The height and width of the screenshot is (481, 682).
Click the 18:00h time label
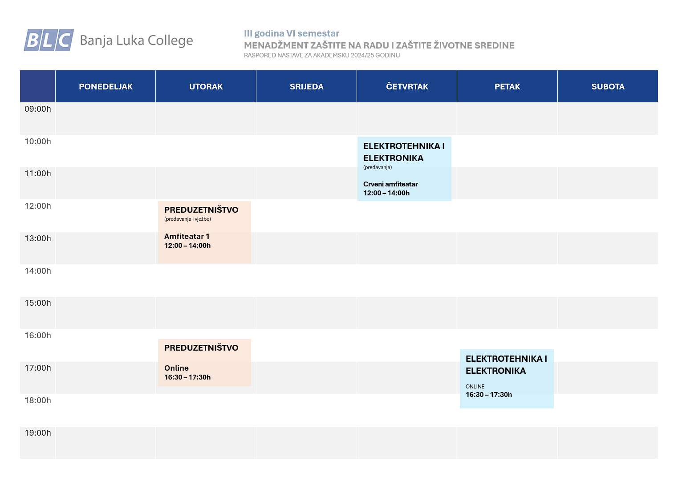38,400
